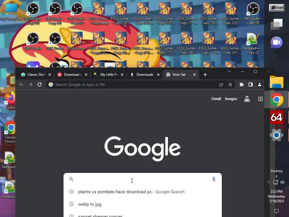Open the Images link
This screenshot has width=289, height=217.
pos(231,99)
